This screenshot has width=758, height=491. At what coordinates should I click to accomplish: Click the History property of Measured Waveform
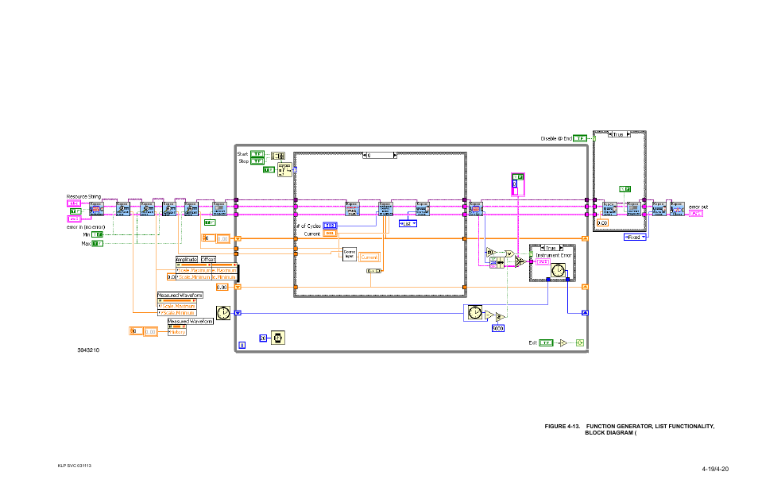click(177, 332)
